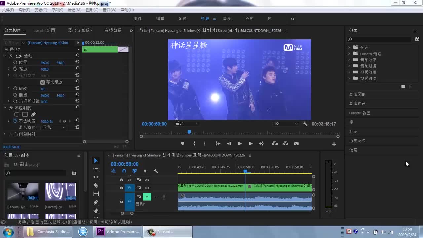Select the Selection arrow tool
The width and height of the screenshot is (423, 238).
tap(96, 161)
